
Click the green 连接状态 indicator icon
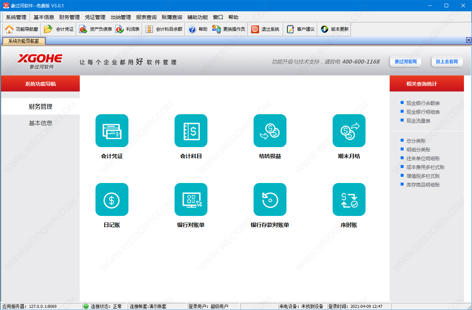point(86,306)
